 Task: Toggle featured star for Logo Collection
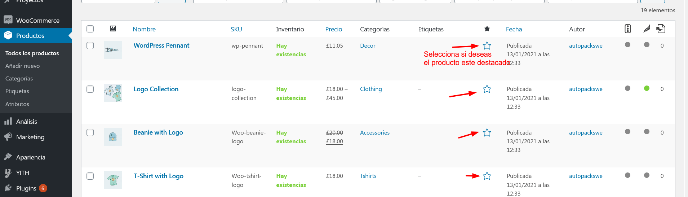click(x=487, y=89)
